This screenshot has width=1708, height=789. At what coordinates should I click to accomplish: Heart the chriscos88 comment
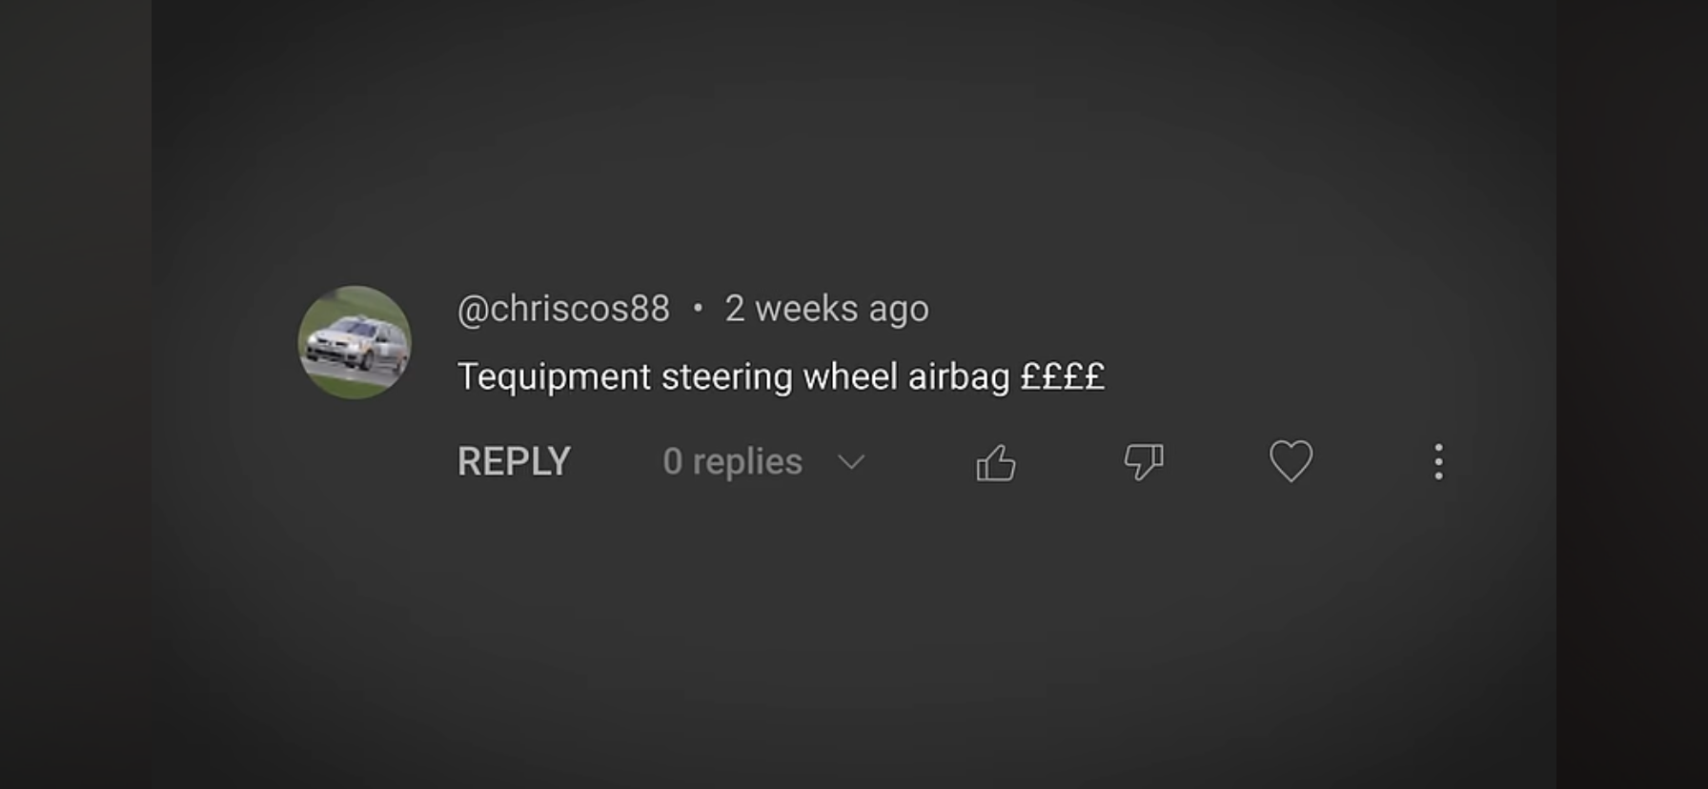coord(1291,461)
